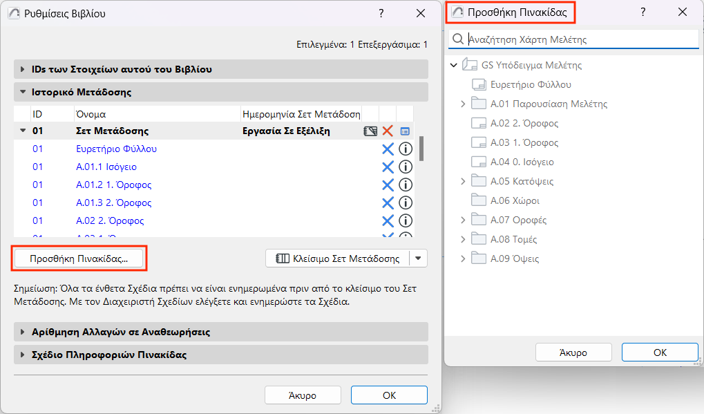
Task: Open info icon for A.01.3 2. Όροφος
Action: point(406,203)
